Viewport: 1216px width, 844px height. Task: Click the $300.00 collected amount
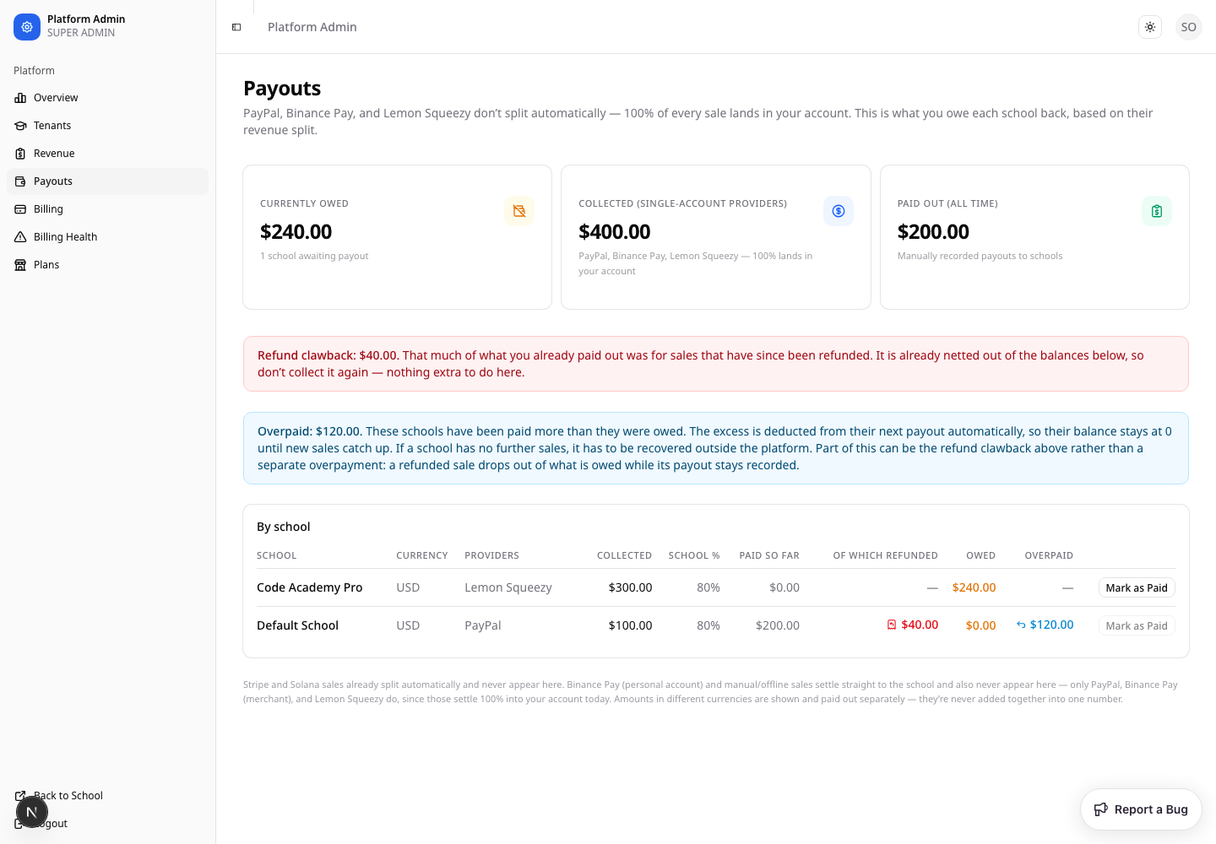click(x=630, y=587)
